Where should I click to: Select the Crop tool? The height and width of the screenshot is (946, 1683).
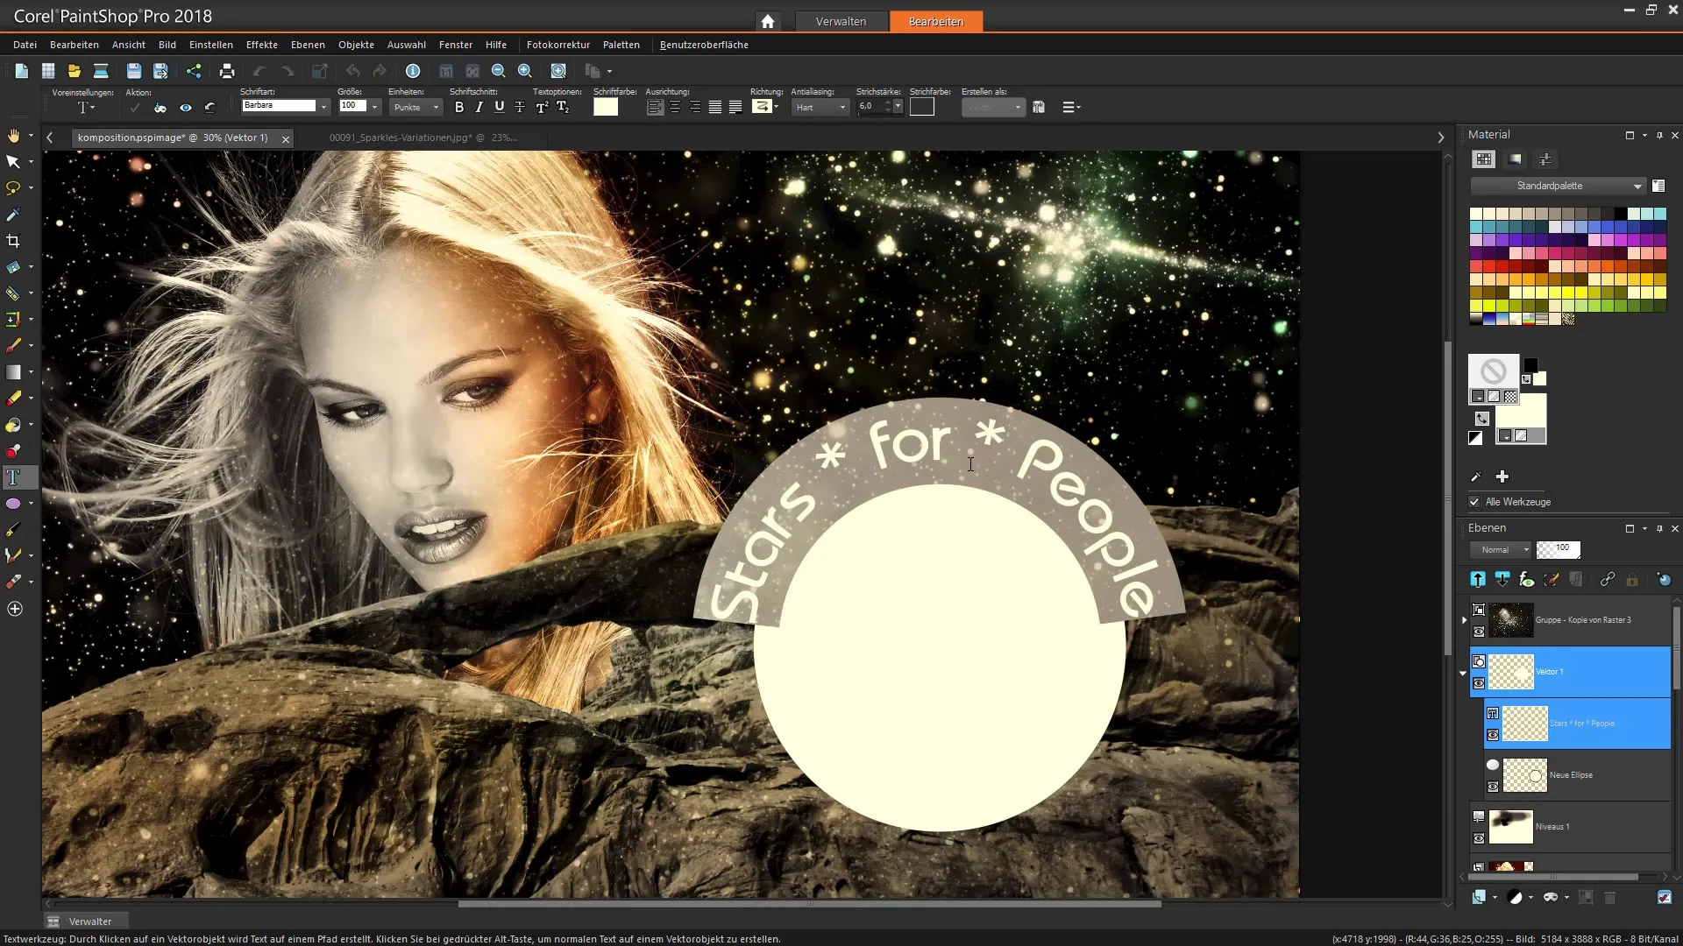(x=13, y=241)
